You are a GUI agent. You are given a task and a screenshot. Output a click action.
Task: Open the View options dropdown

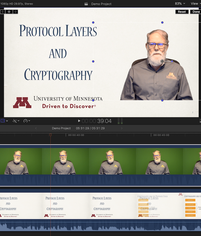pyautogui.click(x=195, y=4)
